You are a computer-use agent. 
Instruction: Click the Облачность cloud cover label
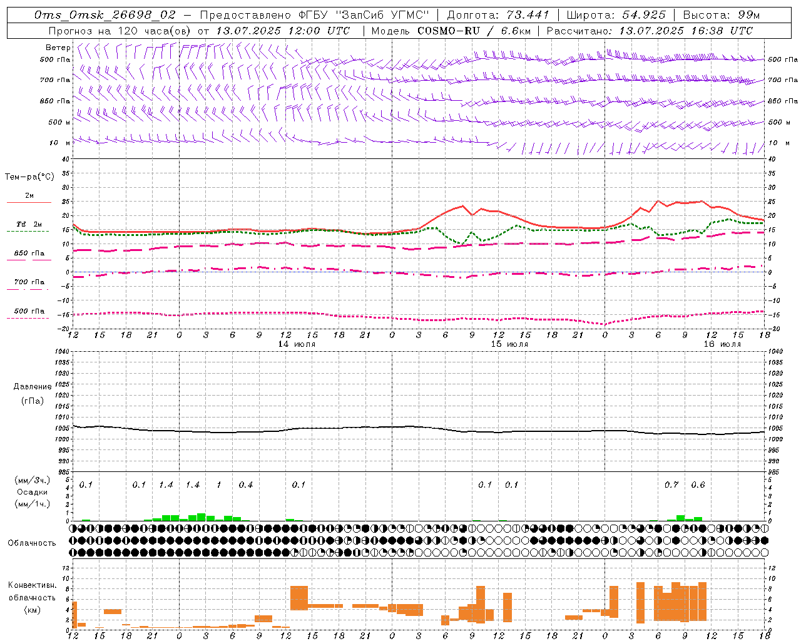32,543
